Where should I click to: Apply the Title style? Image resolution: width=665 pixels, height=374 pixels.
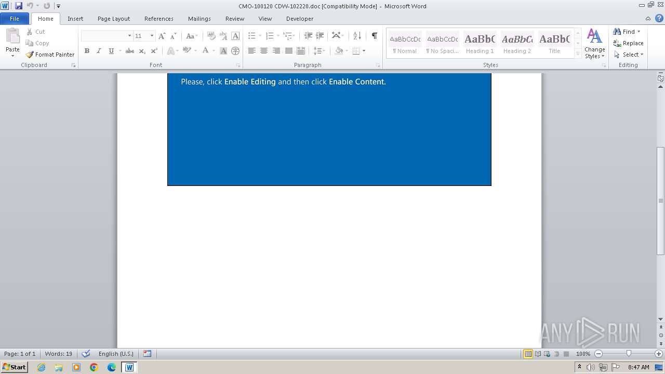pos(554,44)
